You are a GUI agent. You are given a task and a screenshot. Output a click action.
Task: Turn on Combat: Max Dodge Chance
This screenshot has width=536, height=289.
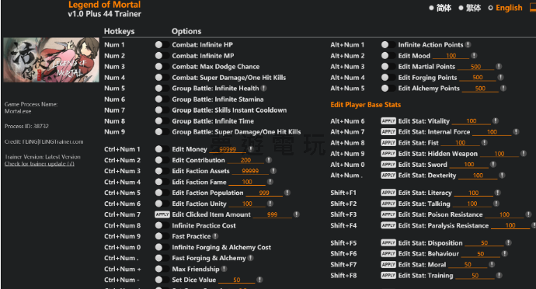tap(162, 67)
